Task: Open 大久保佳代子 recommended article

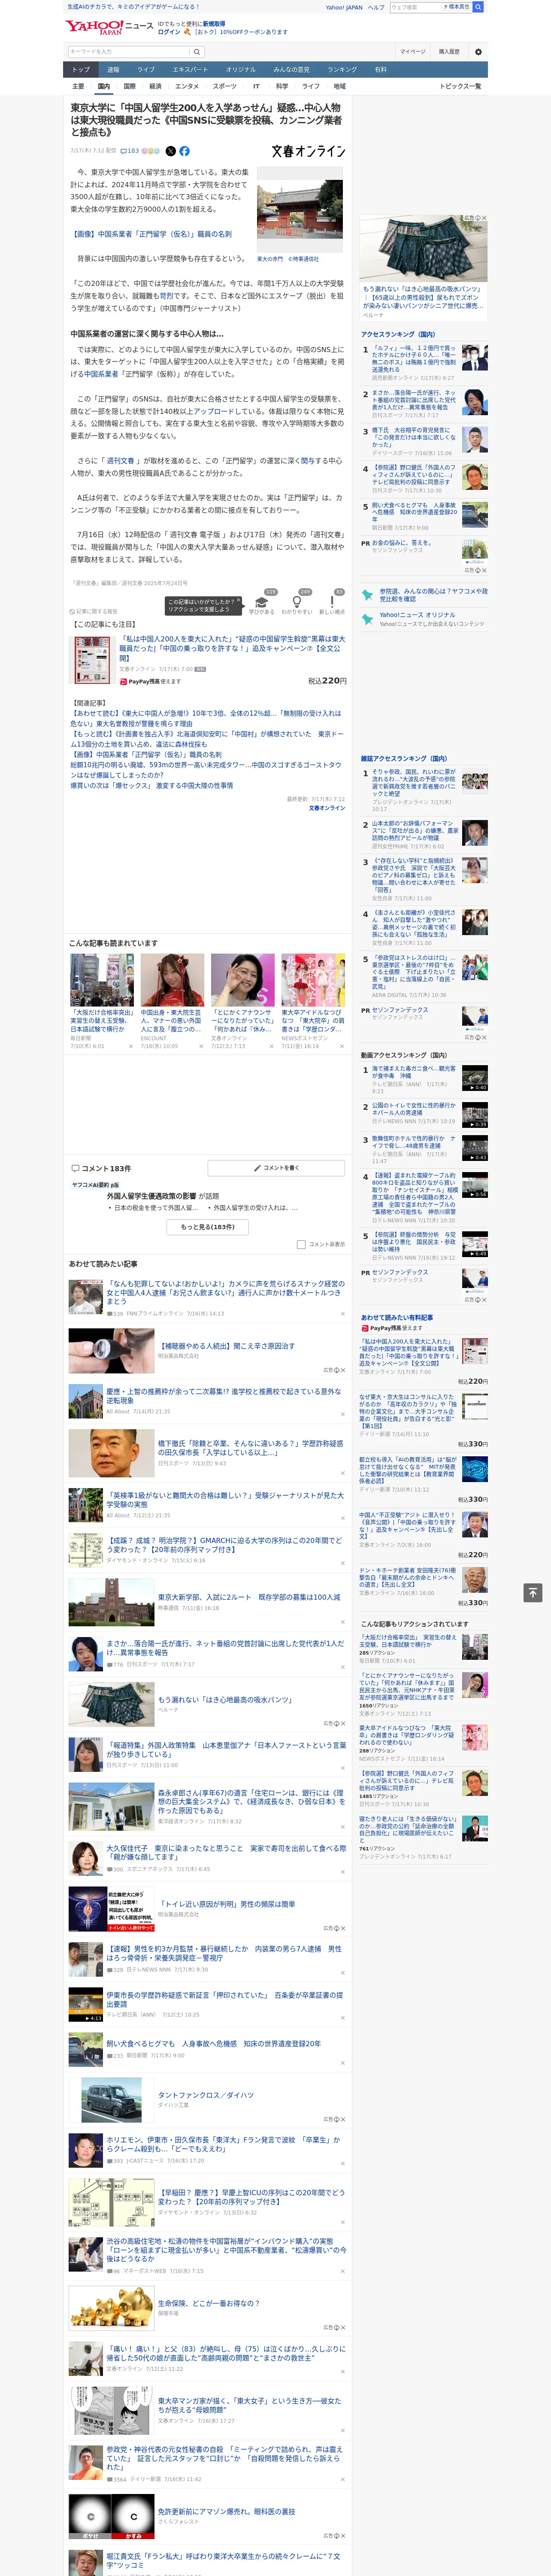Action: (226, 1853)
